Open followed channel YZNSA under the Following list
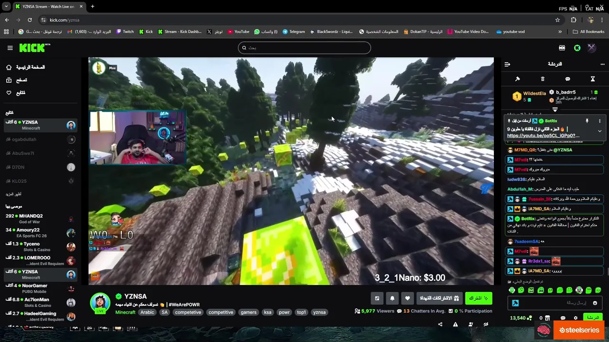Viewport: 609px width, 342px height. 40,125
